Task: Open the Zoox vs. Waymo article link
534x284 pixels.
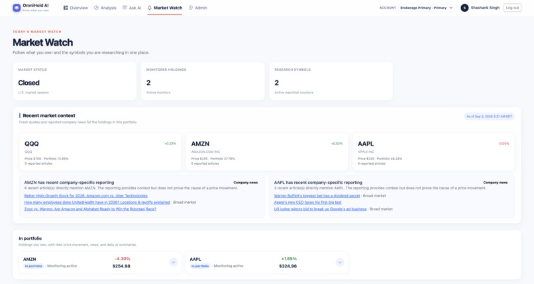Action: click(90, 209)
